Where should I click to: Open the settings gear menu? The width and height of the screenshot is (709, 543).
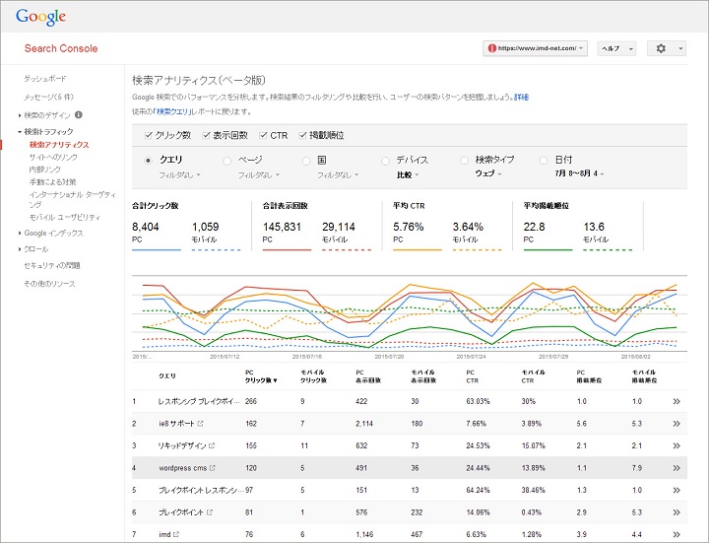coord(667,48)
